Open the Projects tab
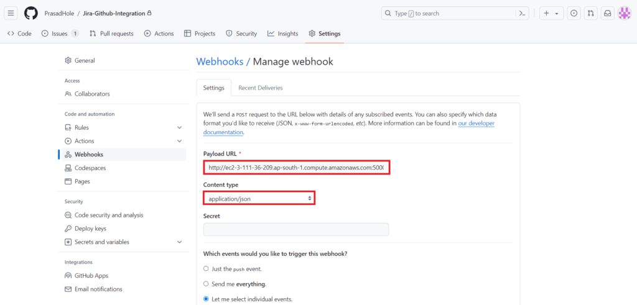 pyautogui.click(x=200, y=34)
